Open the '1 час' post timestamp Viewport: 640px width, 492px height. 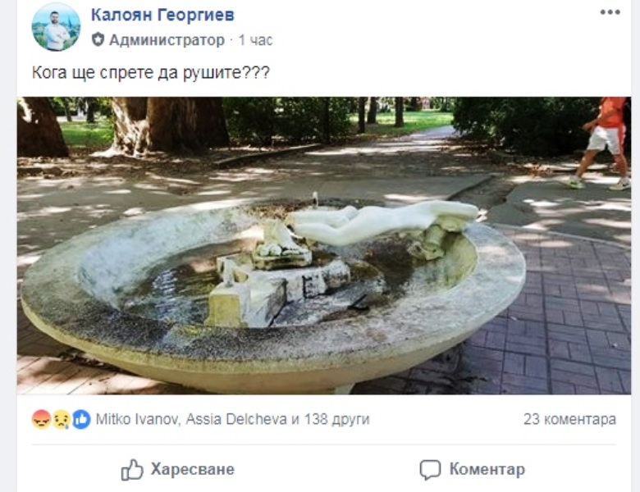[x=255, y=40]
